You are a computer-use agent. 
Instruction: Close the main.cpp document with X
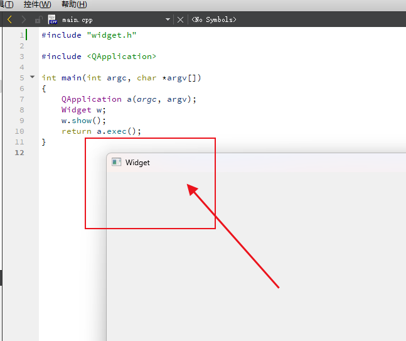pyautogui.click(x=180, y=19)
